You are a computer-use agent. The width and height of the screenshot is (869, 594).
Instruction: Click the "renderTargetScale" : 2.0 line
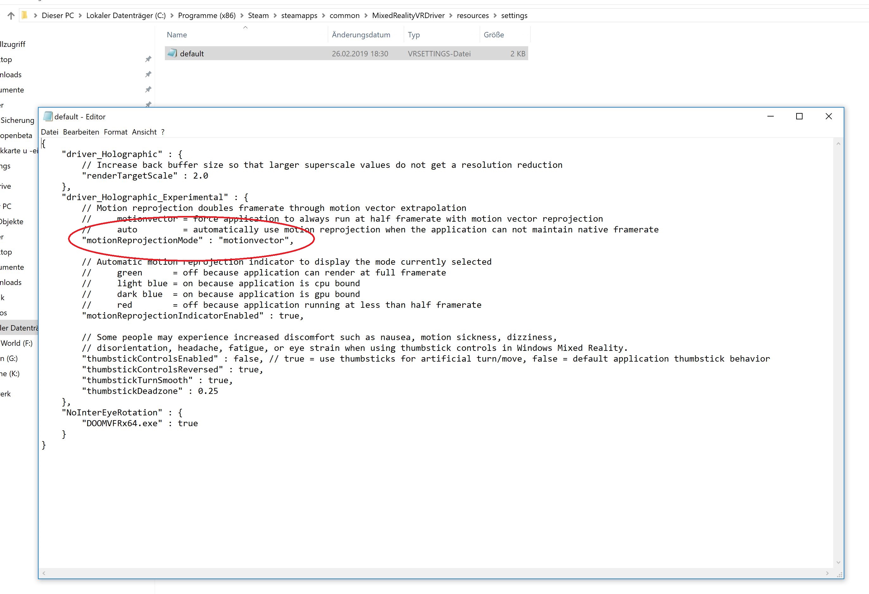[x=145, y=176]
